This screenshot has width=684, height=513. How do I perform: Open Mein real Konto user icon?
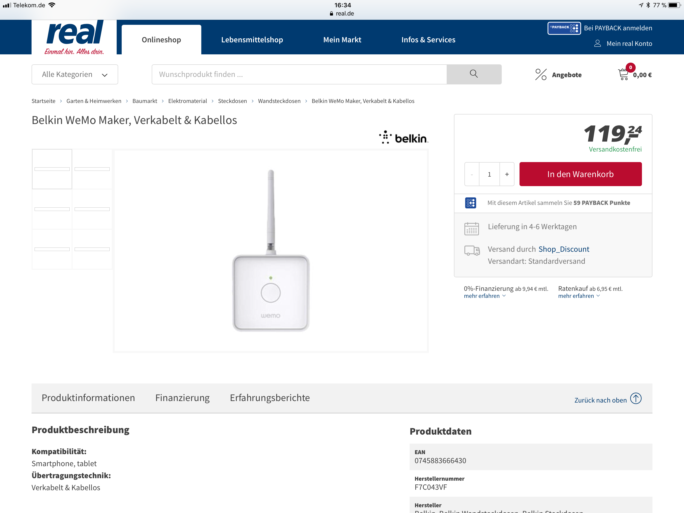pos(597,44)
